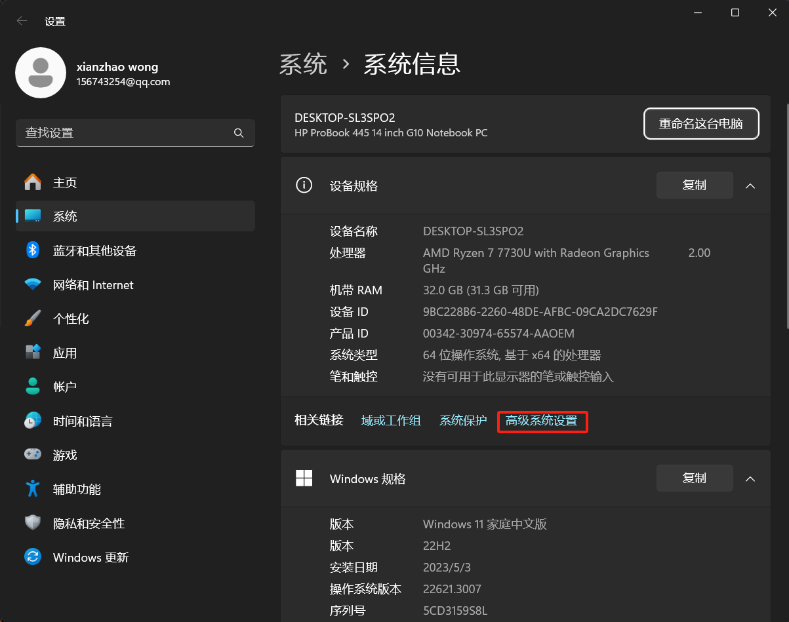
Task: Open the 高级系统设置 link
Action: tap(542, 421)
